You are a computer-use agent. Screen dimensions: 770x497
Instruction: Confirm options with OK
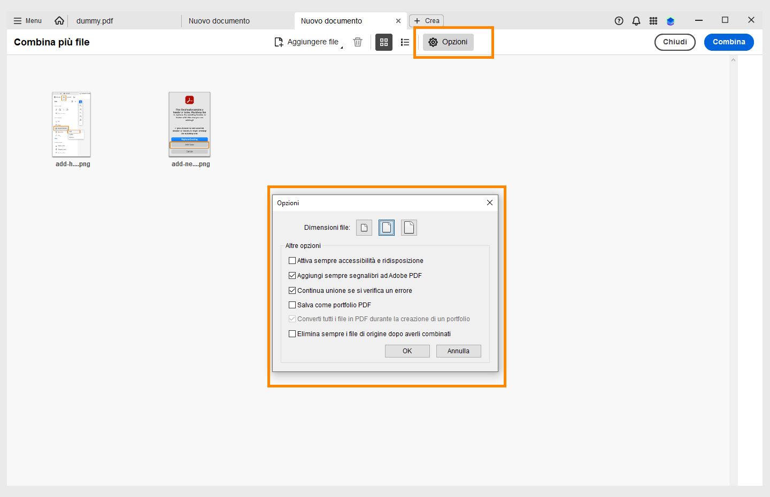[407, 351]
